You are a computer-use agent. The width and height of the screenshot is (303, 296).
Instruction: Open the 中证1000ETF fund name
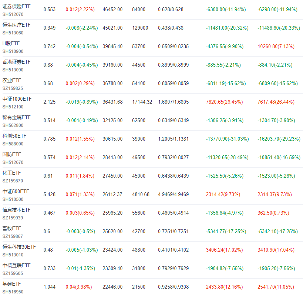(17, 99)
